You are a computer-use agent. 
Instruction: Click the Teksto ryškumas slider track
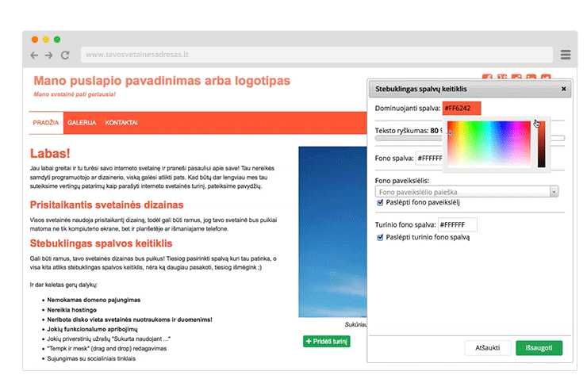pyautogui.click(x=470, y=139)
